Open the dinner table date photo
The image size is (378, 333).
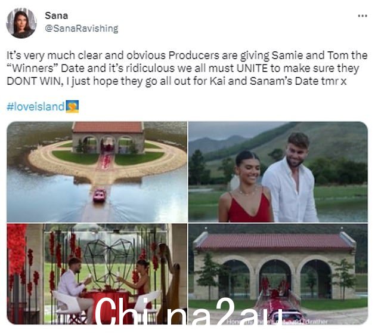click(x=97, y=274)
